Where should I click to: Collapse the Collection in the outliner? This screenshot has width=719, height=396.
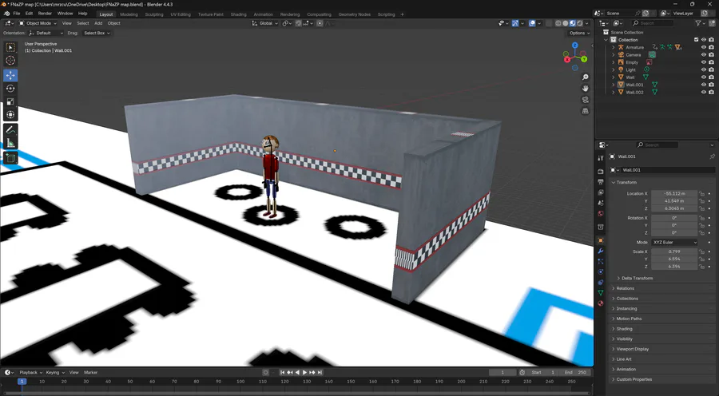(606, 40)
